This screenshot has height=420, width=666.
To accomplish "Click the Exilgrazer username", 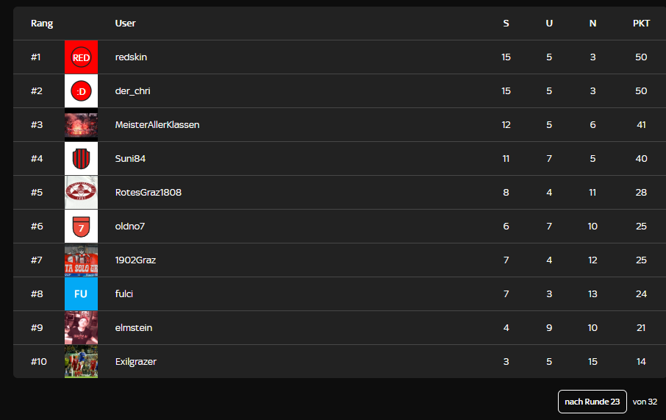I will pyautogui.click(x=135, y=362).
